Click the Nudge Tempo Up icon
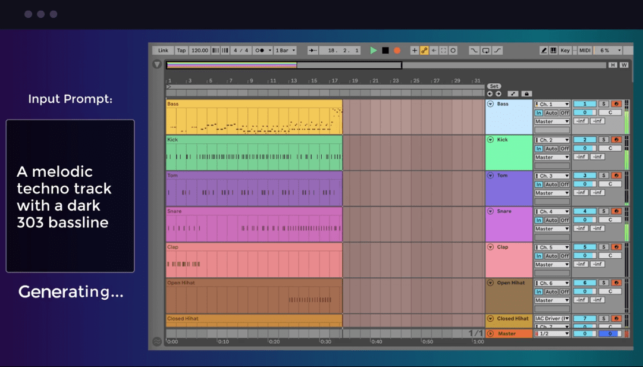 pos(225,51)
